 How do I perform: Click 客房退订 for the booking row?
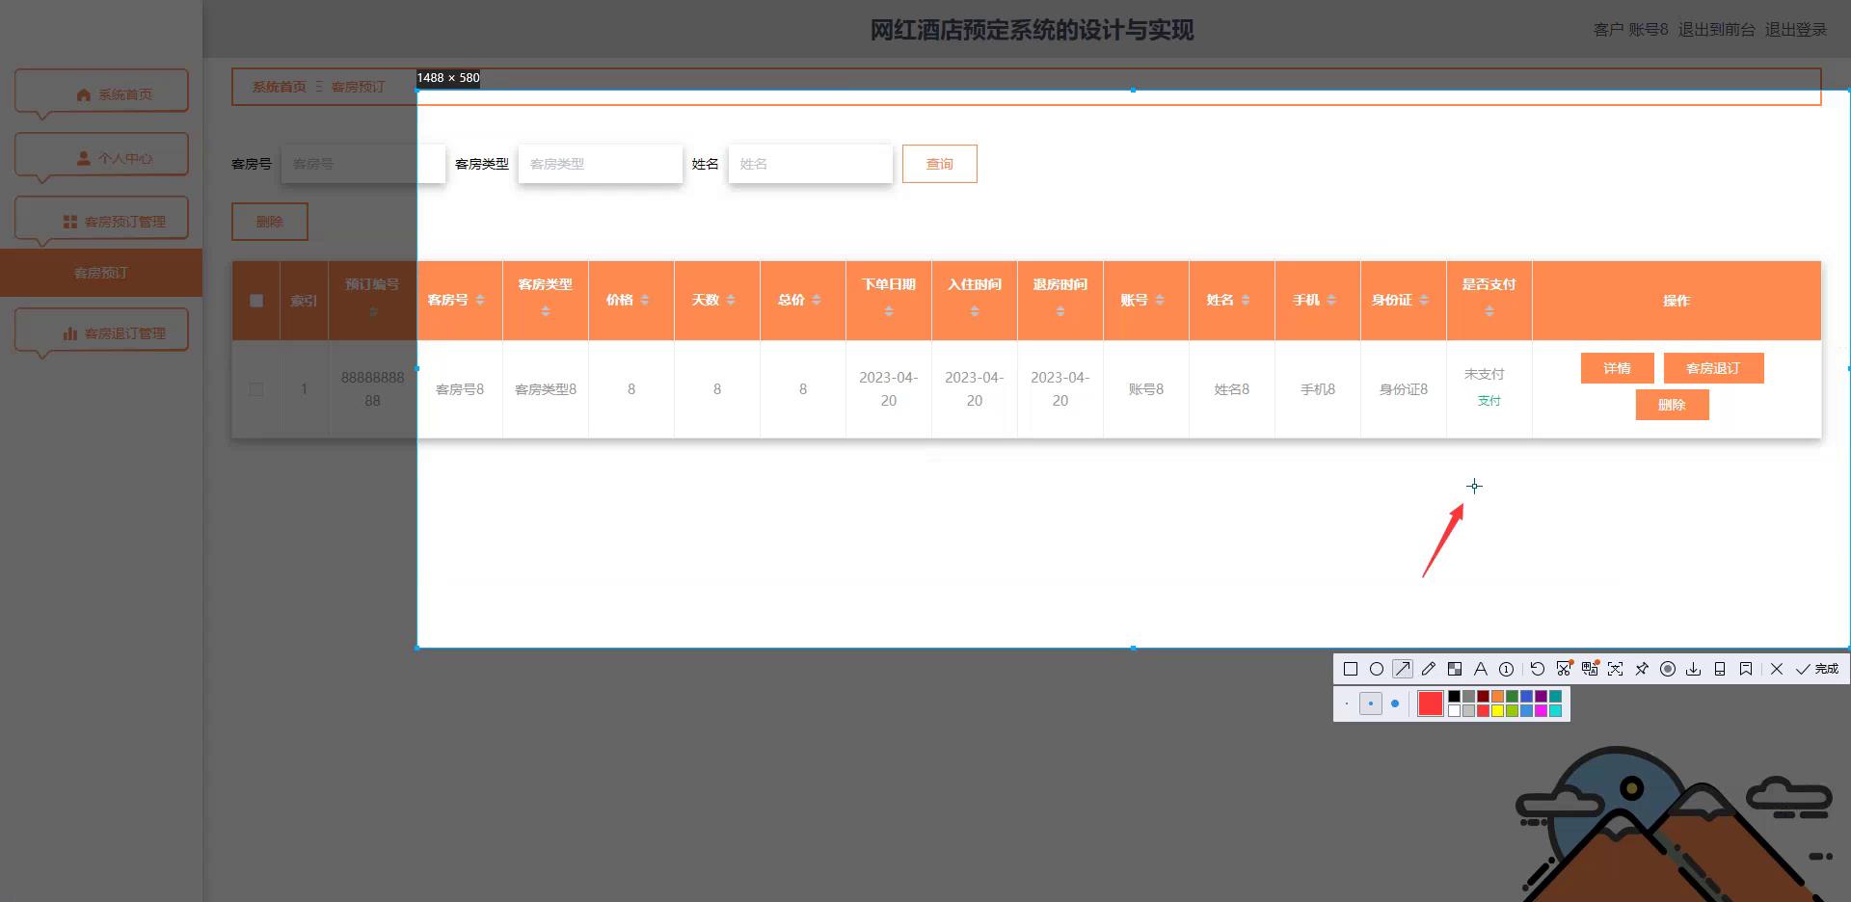[1714, 368]
